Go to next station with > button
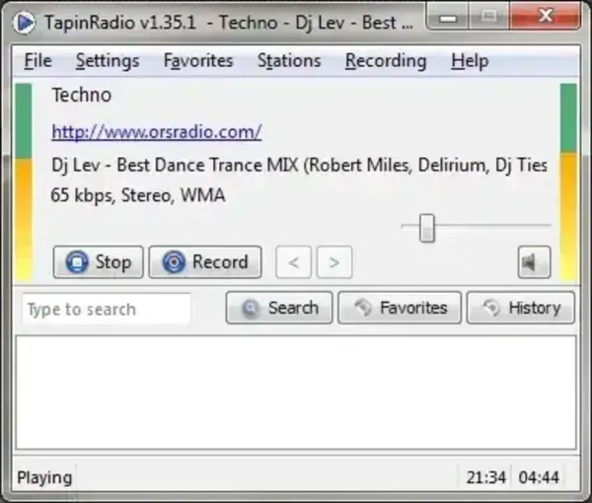 pyautogui.click(x=334, y=262)
